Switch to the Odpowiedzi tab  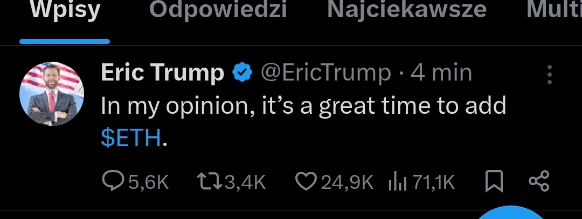218,10
